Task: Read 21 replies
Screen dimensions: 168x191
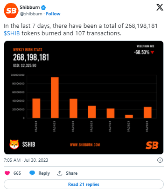Action: tap(84, 184)
